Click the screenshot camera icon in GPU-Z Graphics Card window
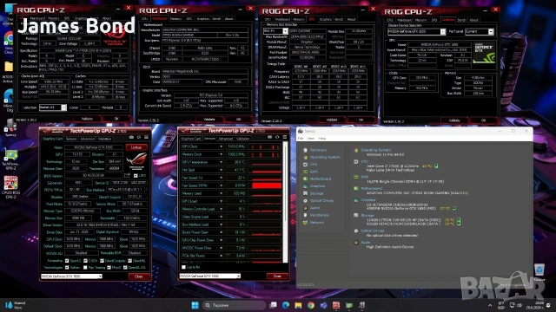556x312 pixels. click(x=131, y=138)
